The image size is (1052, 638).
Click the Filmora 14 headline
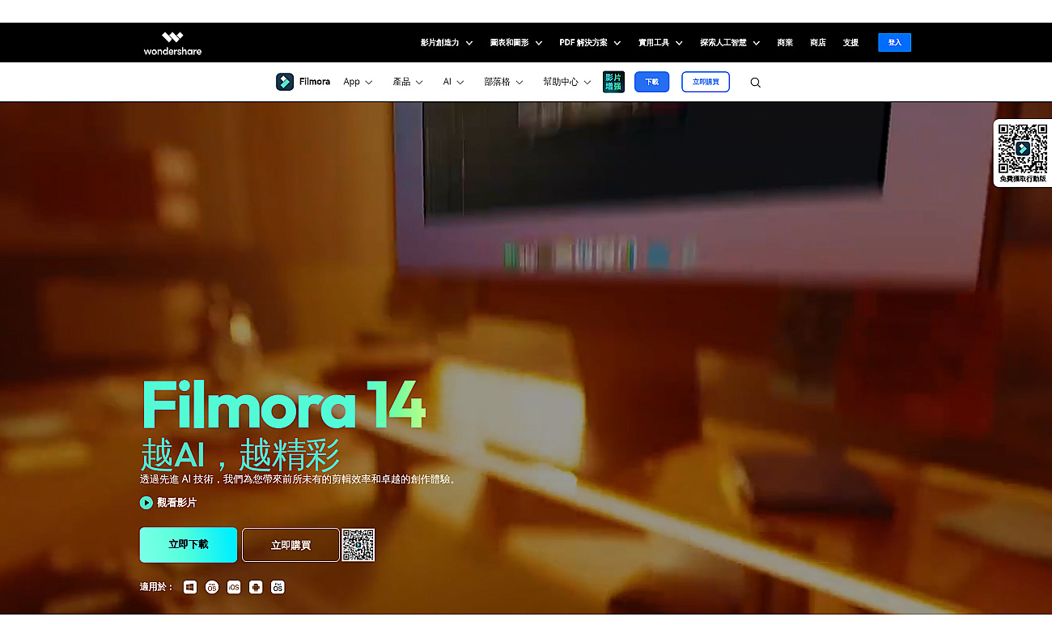point(283,403)
